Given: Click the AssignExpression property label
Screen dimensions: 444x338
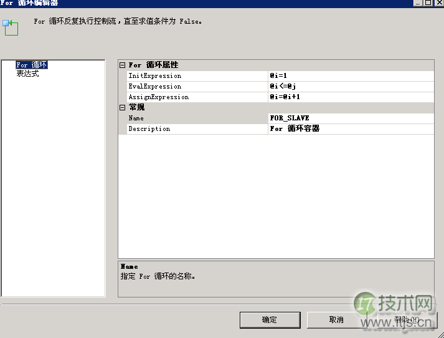Looking at the screenshot, I should coord(197,97).
